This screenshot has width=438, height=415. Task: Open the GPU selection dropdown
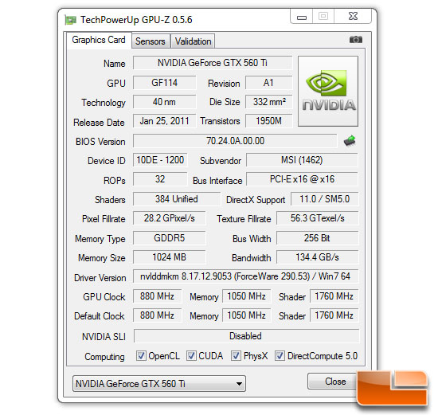pos(159,383)
